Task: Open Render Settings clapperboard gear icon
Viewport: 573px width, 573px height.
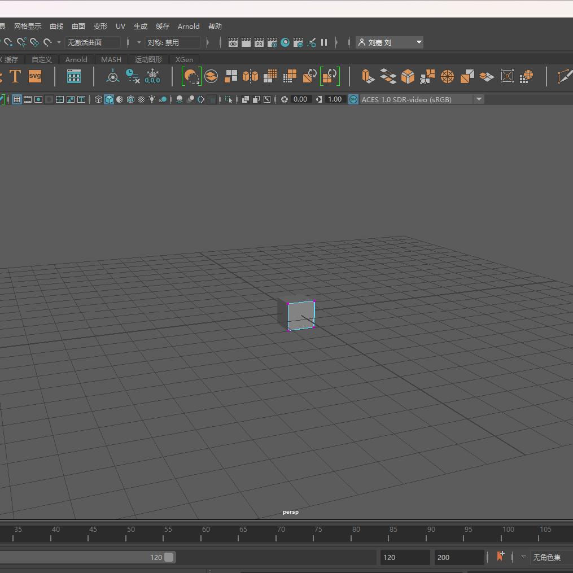Action: (x=272, y=42)
